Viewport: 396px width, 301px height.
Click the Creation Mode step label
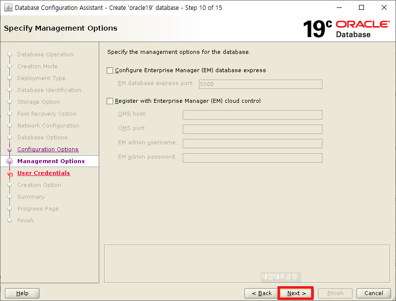tap(38, 66)
